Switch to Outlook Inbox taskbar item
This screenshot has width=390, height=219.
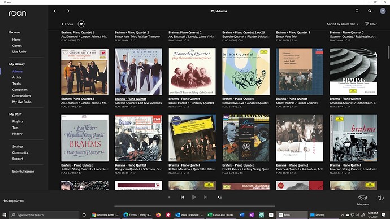tap(189, 215)
